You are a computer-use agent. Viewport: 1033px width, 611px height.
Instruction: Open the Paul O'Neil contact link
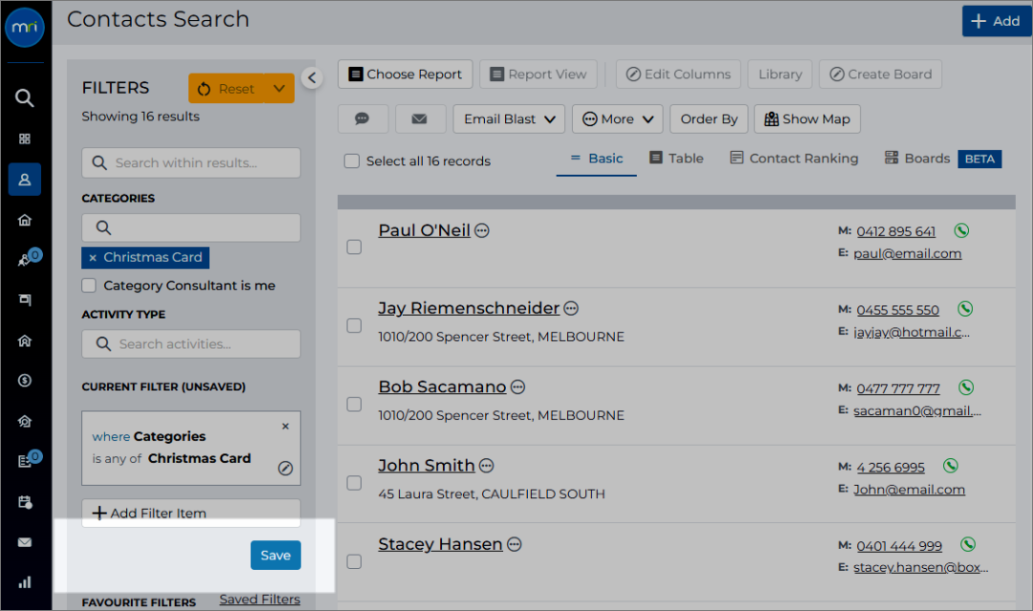click(x=425, y=230)
